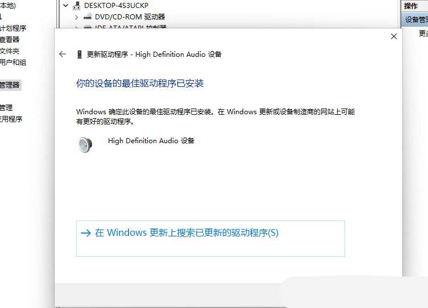The width and height of the screenshot is (428, 308).
Task: Open 设备管理 entry in the 操作 panel
Action: (414, 20)
